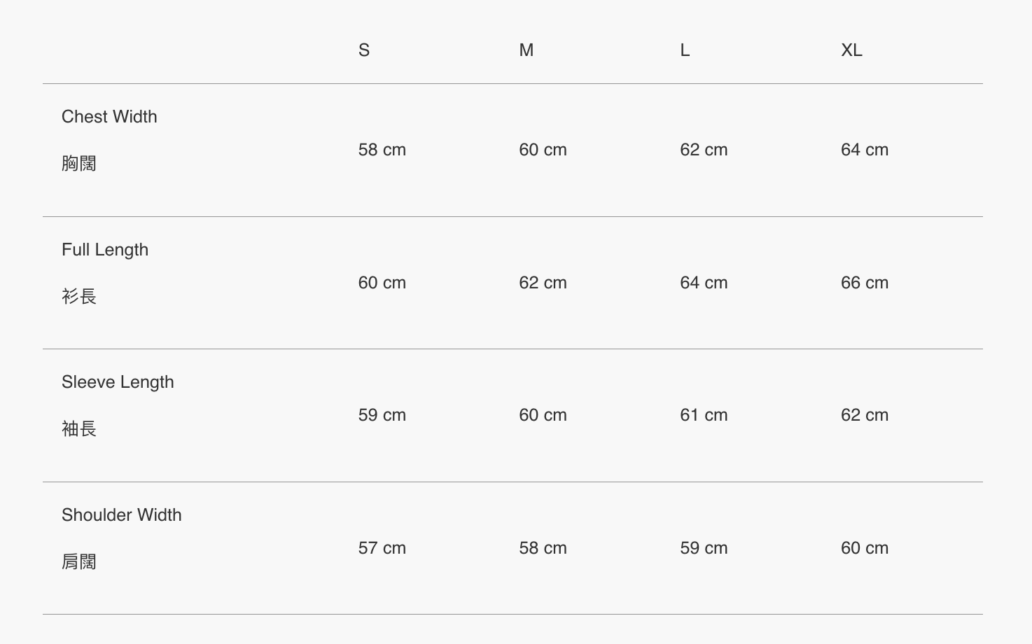
Task: Select the Sleeve Length row label
Action: click(118, 382)
